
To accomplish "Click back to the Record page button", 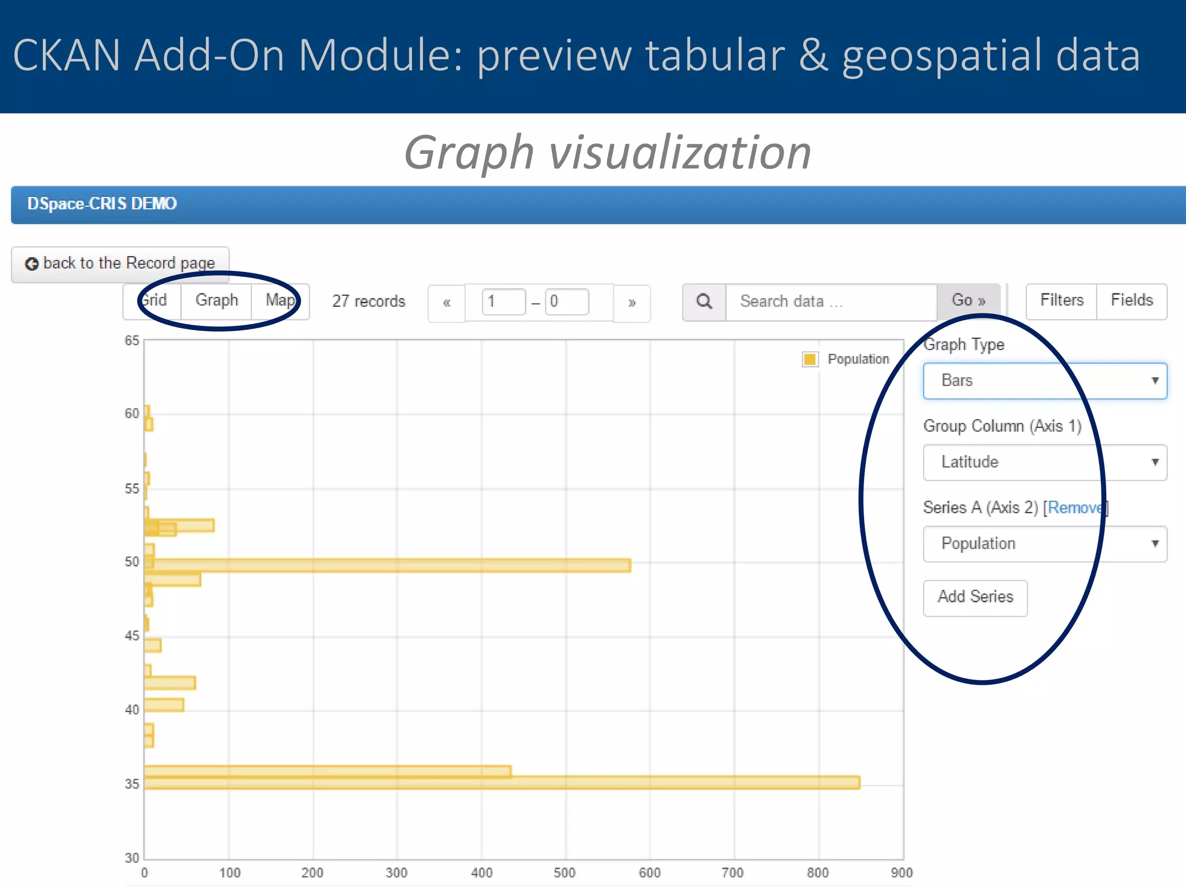I will pos(120,265).
